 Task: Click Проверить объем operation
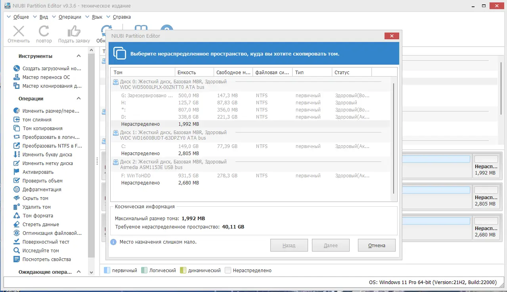[38, 181]
